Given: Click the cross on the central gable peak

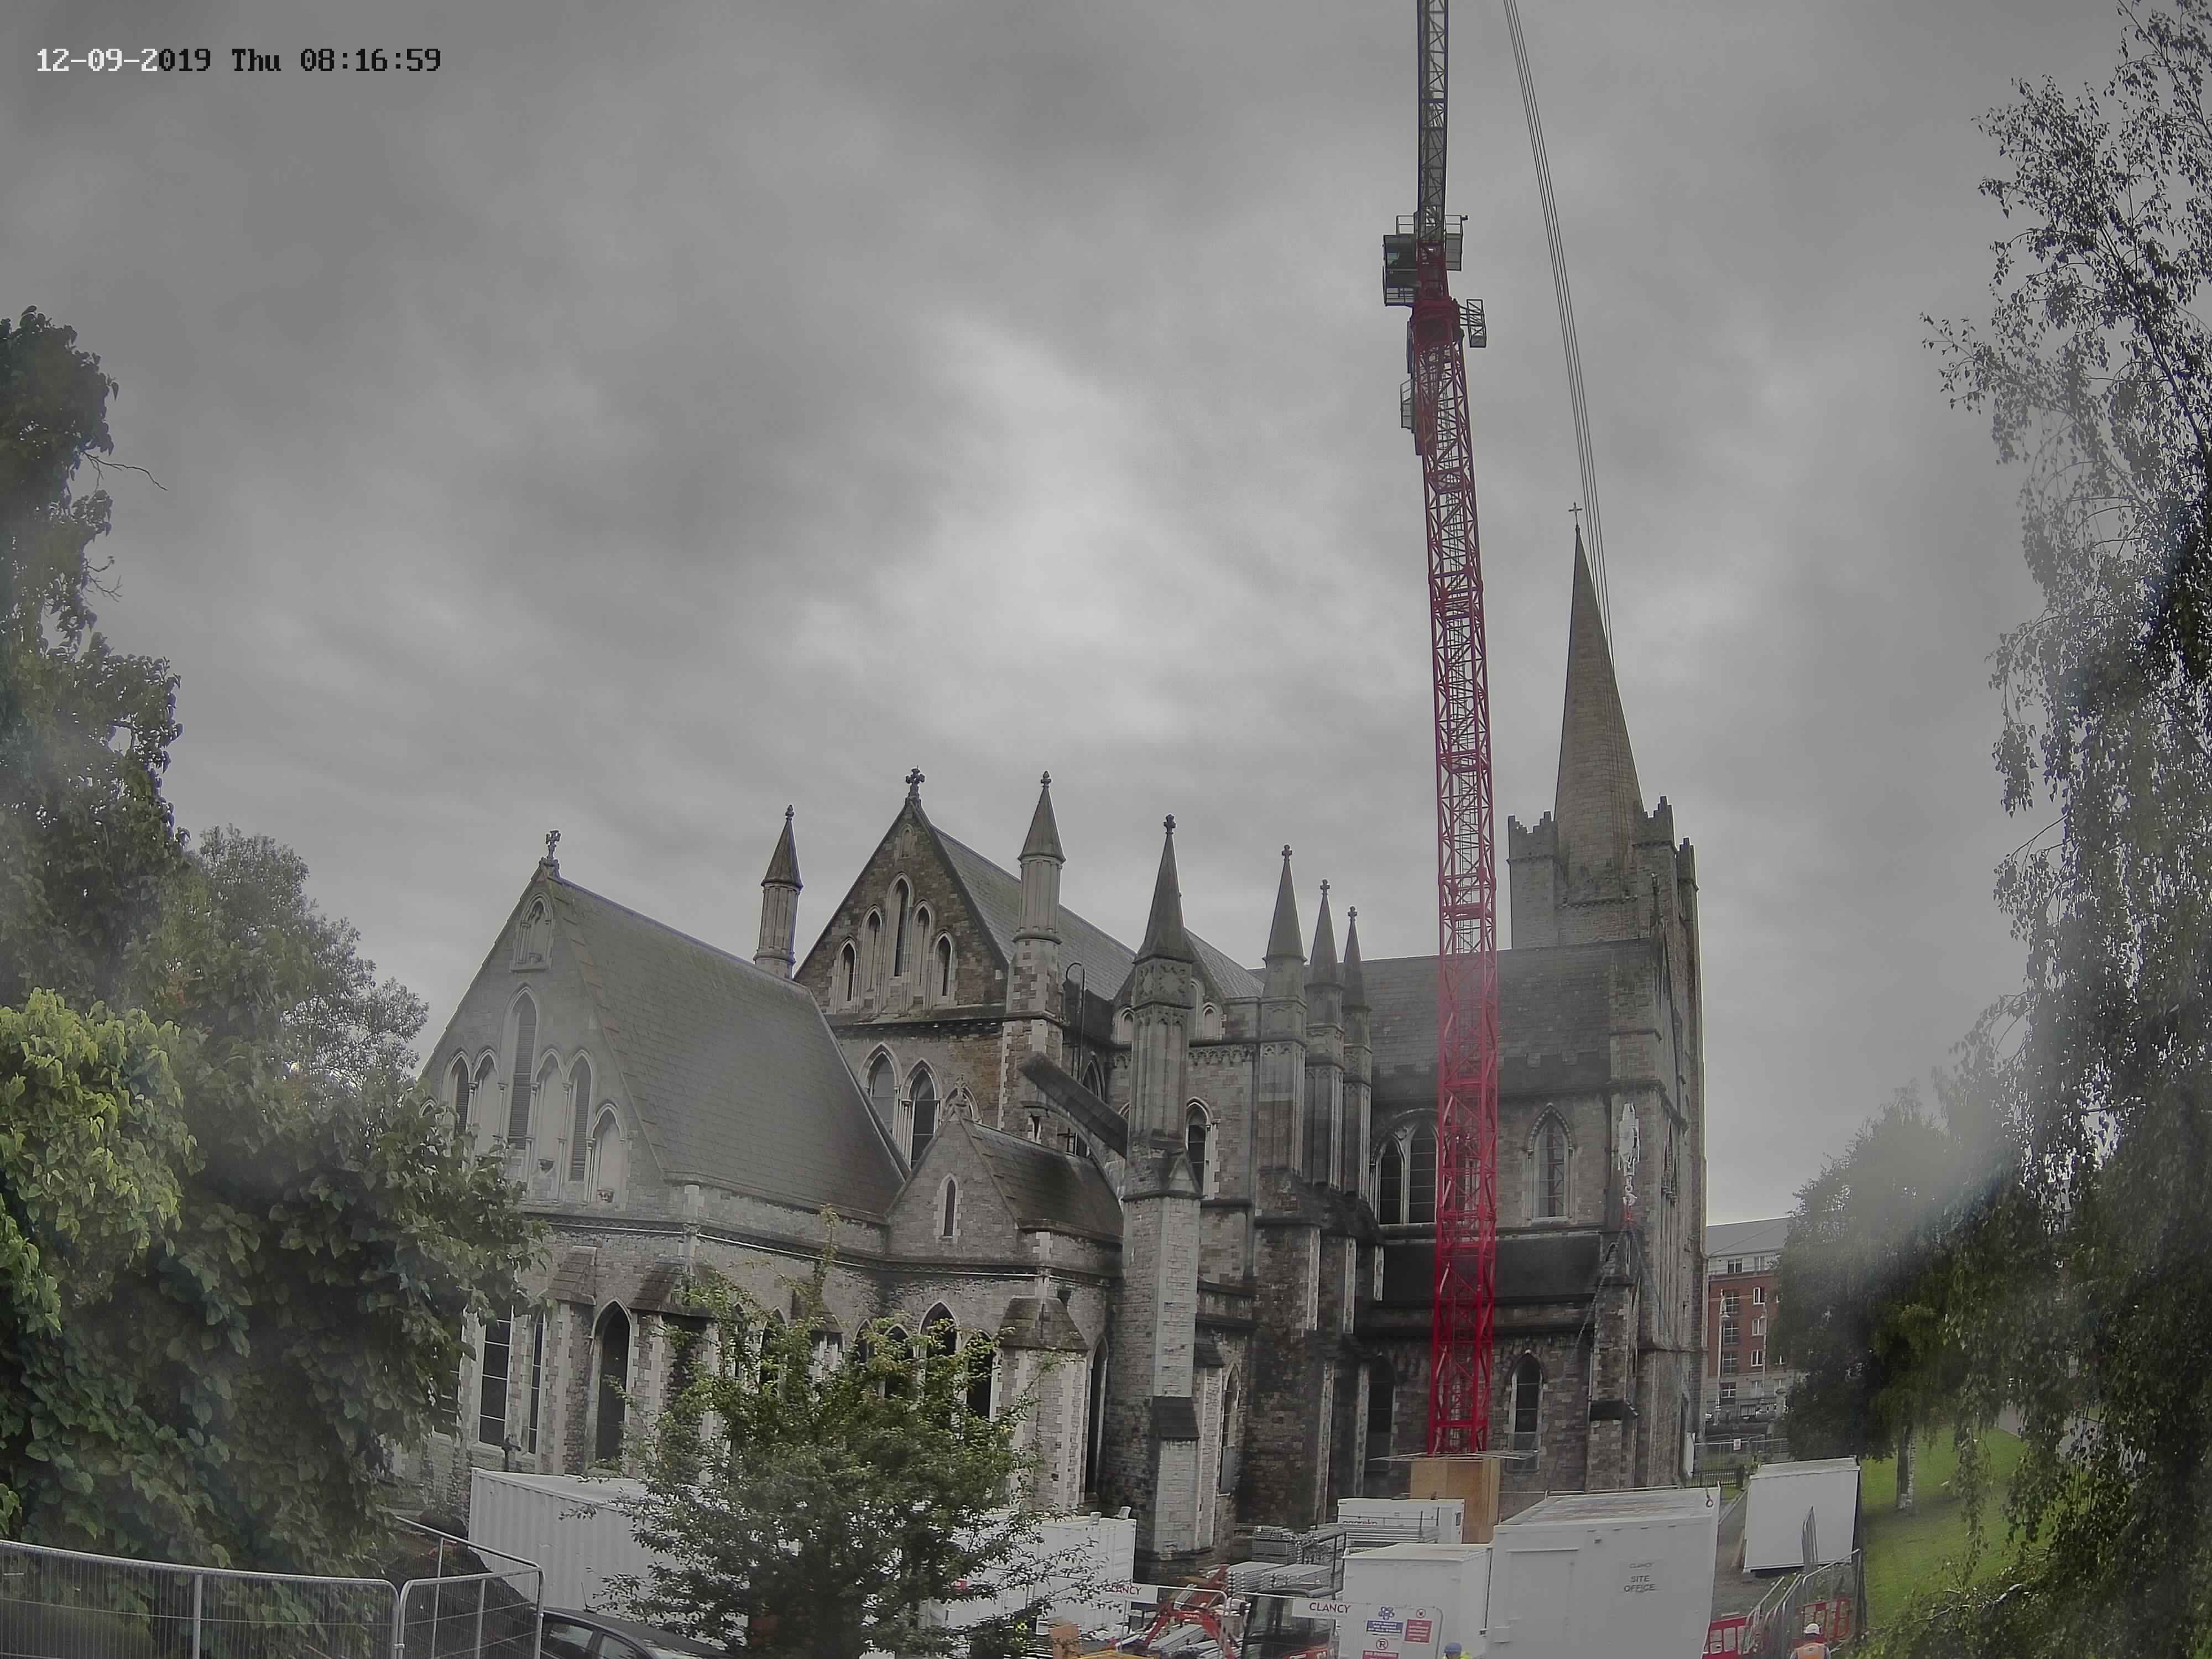Looking at the screenshot, I should click(914, 779).
